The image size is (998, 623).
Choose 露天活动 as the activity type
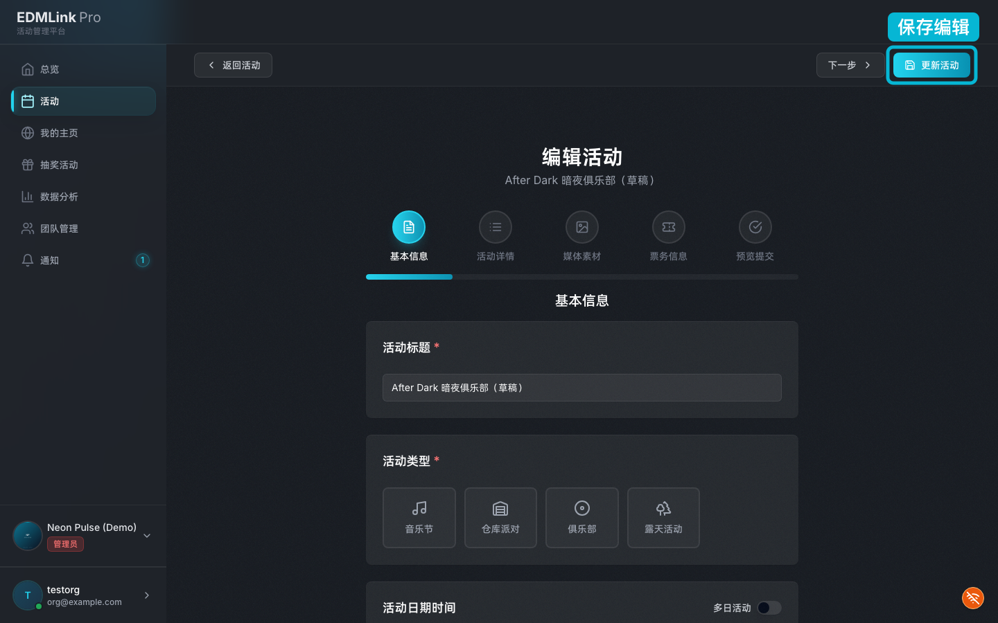click(x=663, y=518)
